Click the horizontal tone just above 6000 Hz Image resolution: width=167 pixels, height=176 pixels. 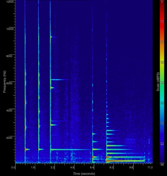(x=60, y=80)
